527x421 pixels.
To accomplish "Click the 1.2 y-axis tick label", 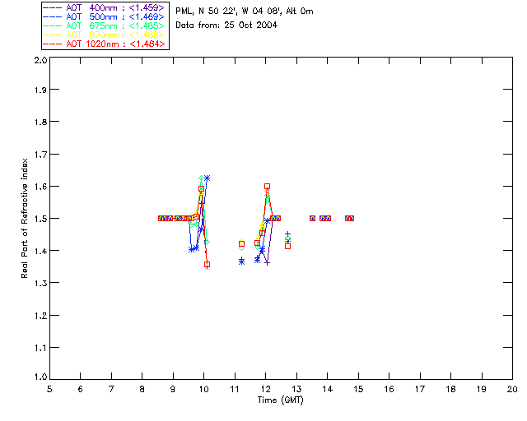I will [40, 316].
